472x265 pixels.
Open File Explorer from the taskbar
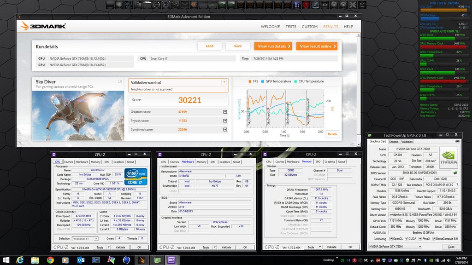tap(35, 260)
